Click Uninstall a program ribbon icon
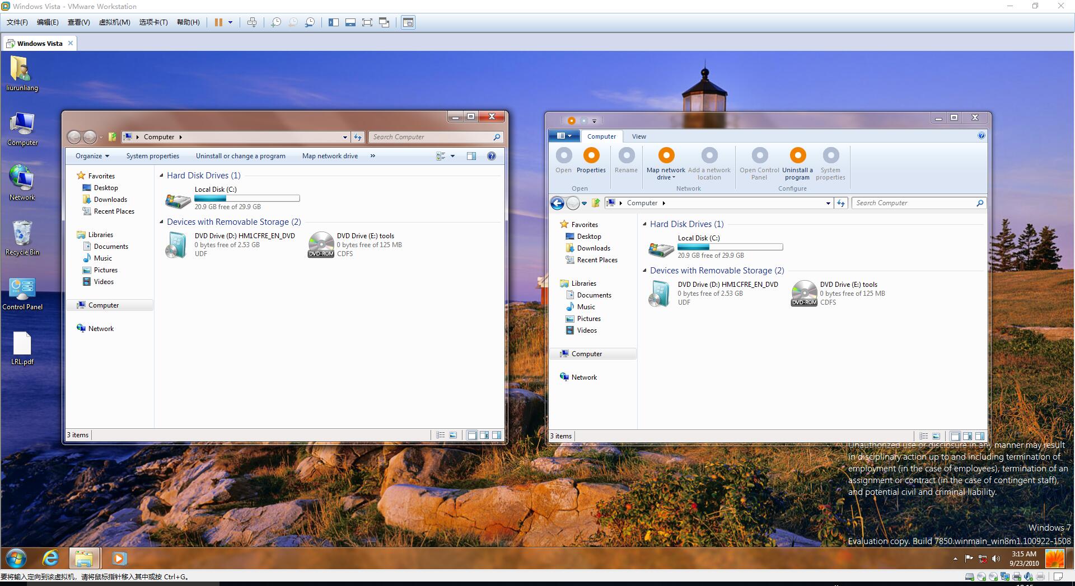Viewport: 1075px width, 586px height. click(797, 155)
